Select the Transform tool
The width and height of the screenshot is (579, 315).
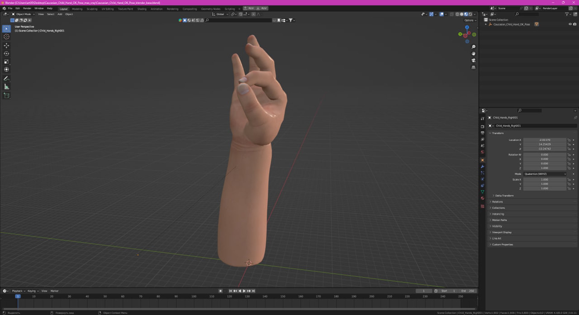coord(6,69)
